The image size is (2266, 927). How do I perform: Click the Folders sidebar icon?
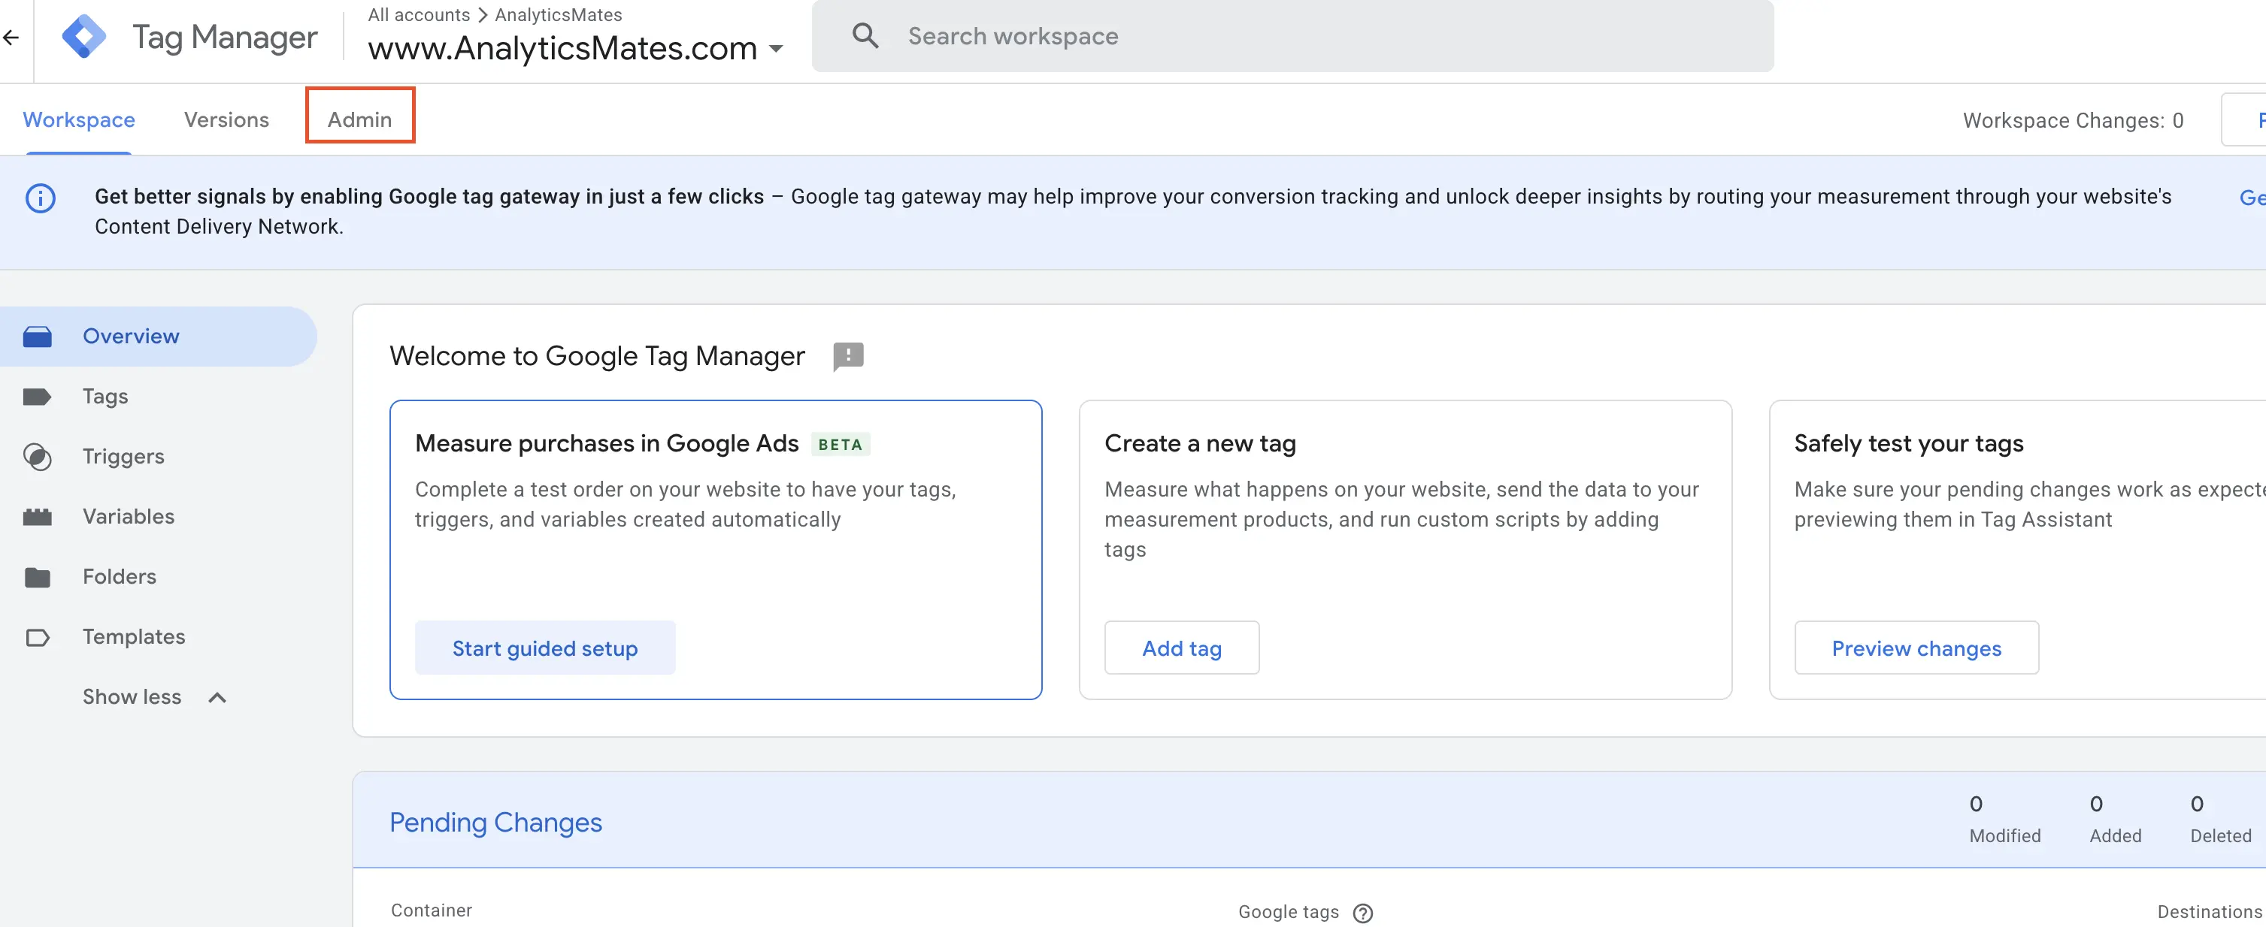pos(37,577)
